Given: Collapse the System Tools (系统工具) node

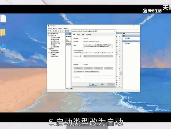Looking at the screenshot, I should click(x=48, y=35).
